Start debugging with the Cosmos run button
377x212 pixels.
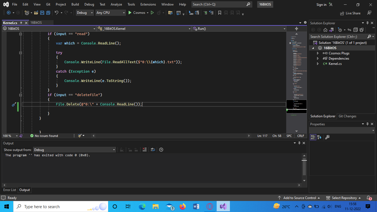pyautogui.click(x=129, y=12)
